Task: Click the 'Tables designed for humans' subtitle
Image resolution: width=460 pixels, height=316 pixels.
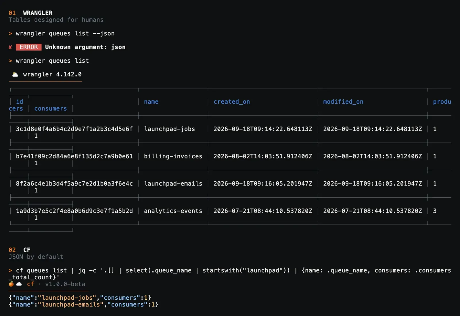Action: click(56, 20)
